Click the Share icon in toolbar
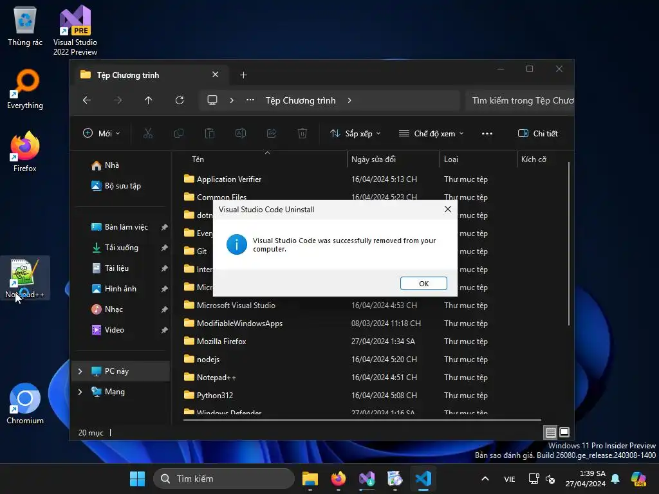The height and width of the screenshot is (494, 659). pos(272,134)
